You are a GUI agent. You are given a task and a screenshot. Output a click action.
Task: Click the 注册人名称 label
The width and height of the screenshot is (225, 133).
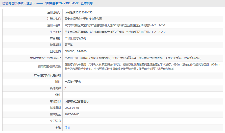[x=54, y=19]
